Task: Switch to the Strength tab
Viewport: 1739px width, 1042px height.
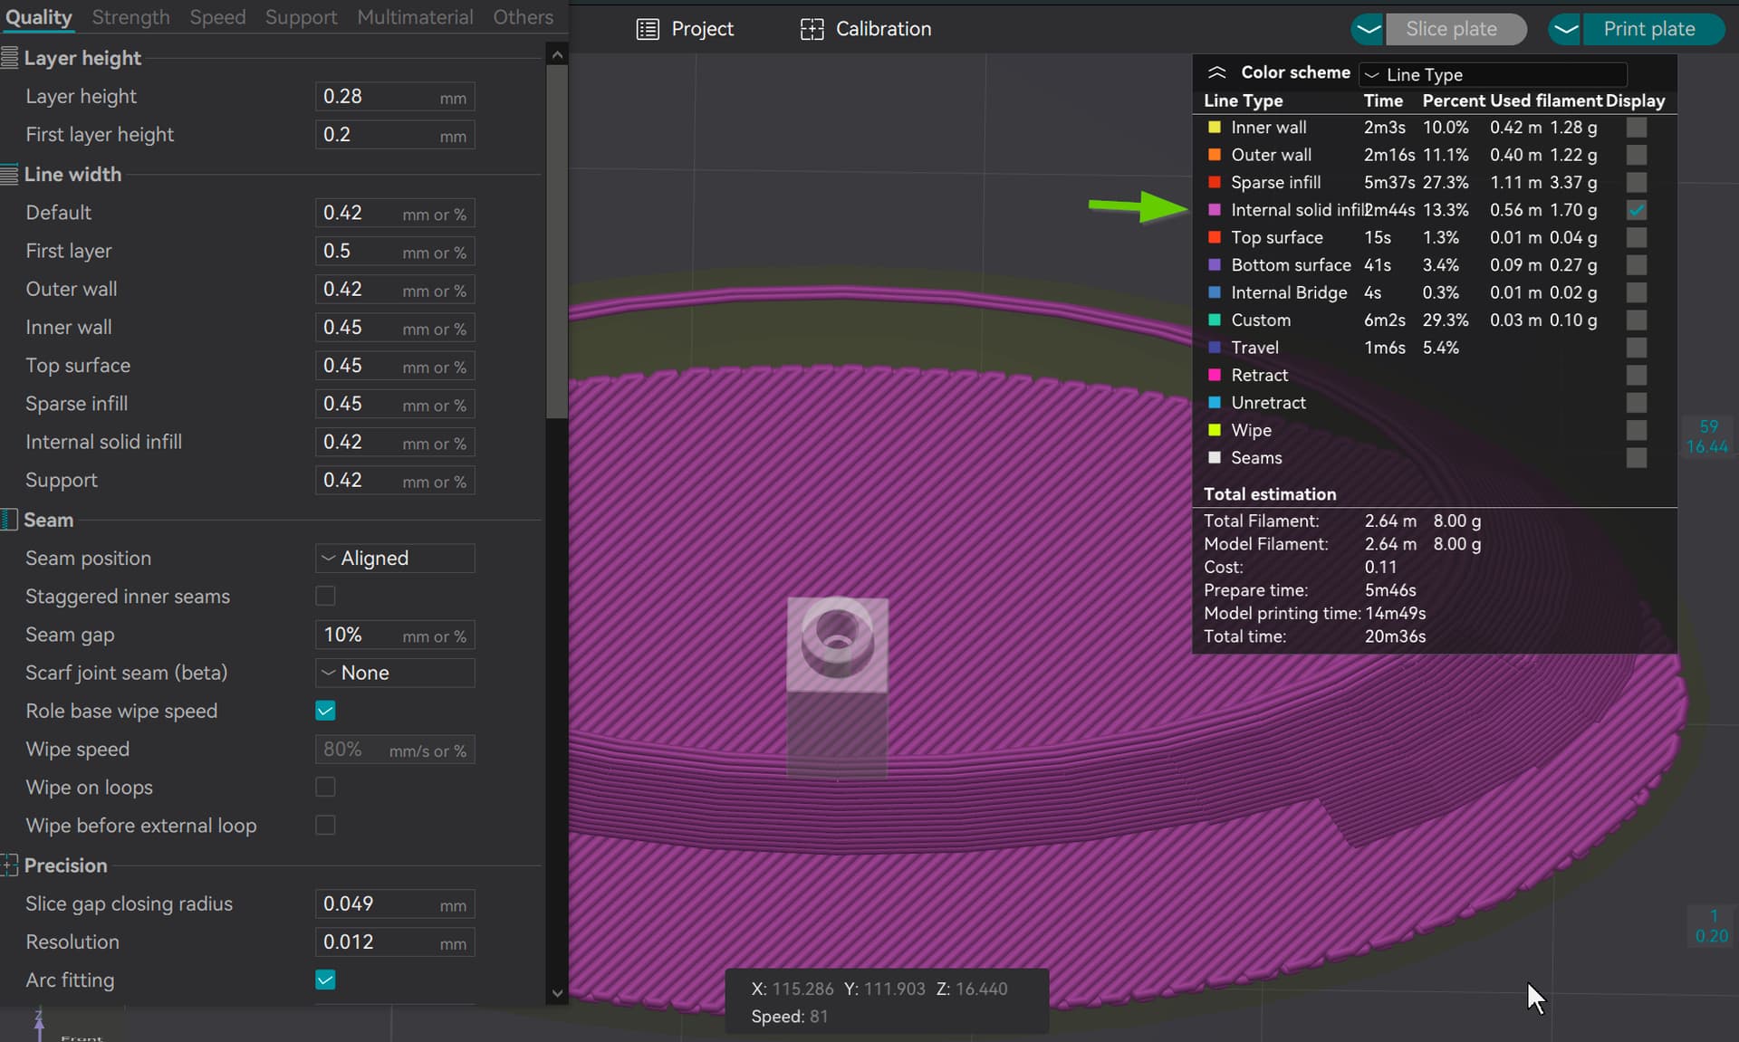Action: 130,17
